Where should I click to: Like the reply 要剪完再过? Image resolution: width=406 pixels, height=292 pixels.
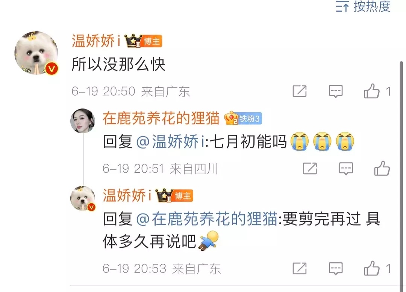click(371, 268)
